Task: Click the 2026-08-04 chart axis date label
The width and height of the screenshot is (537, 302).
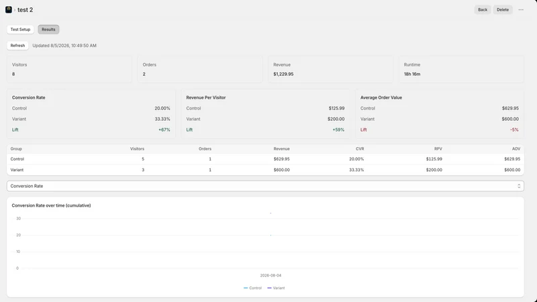Action: (271, 275)
